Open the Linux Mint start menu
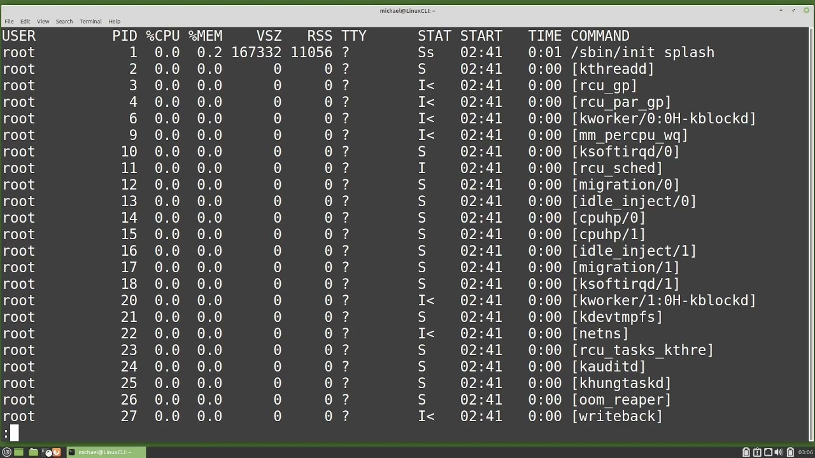This screenshot has height=458, width=815. coord(6,452)
